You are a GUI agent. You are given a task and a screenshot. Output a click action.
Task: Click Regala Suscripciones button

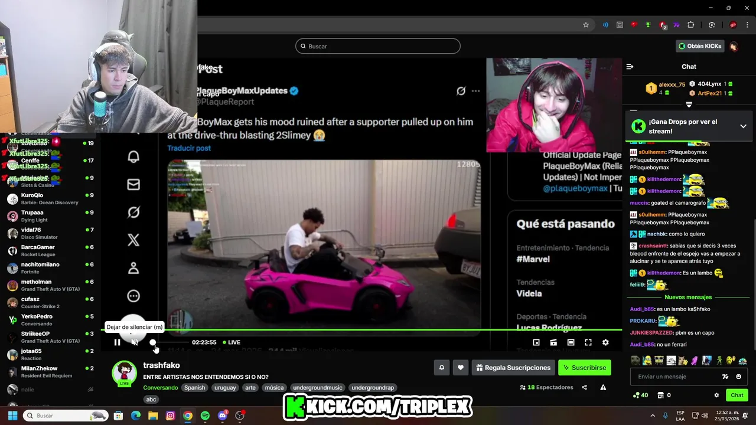pyautogui.click(x=513, y=368)
